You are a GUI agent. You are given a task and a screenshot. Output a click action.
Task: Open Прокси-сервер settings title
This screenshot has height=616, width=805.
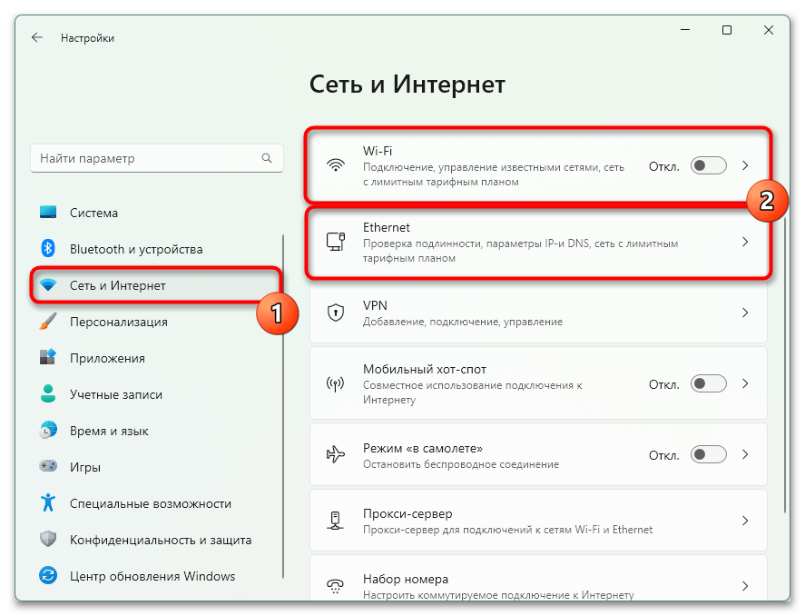point(407,513)
